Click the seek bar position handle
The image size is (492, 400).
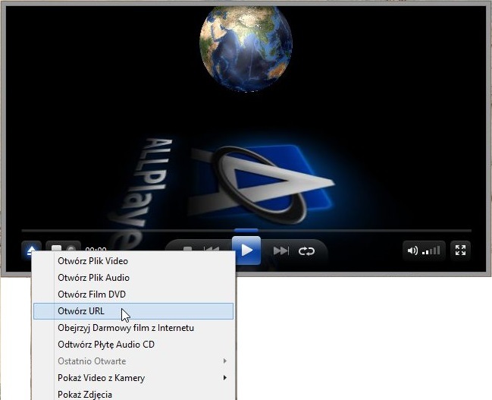pyautogui.click(x=246, y=231)
